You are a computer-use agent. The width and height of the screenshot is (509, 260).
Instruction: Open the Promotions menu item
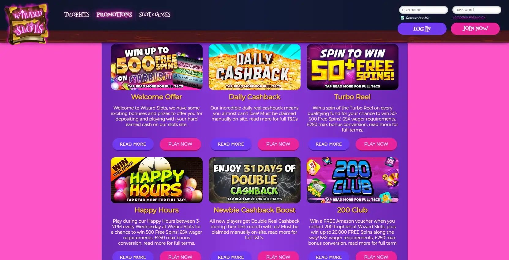pos(114,14)
